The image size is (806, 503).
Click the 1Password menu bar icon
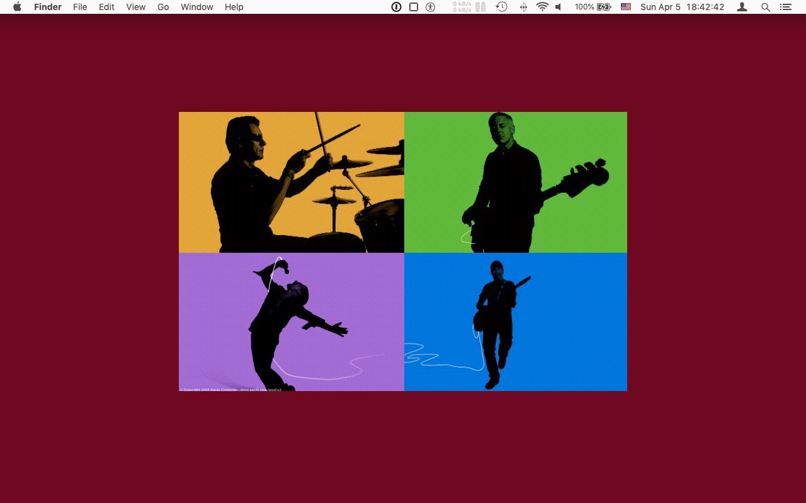[x=396, y=7]
